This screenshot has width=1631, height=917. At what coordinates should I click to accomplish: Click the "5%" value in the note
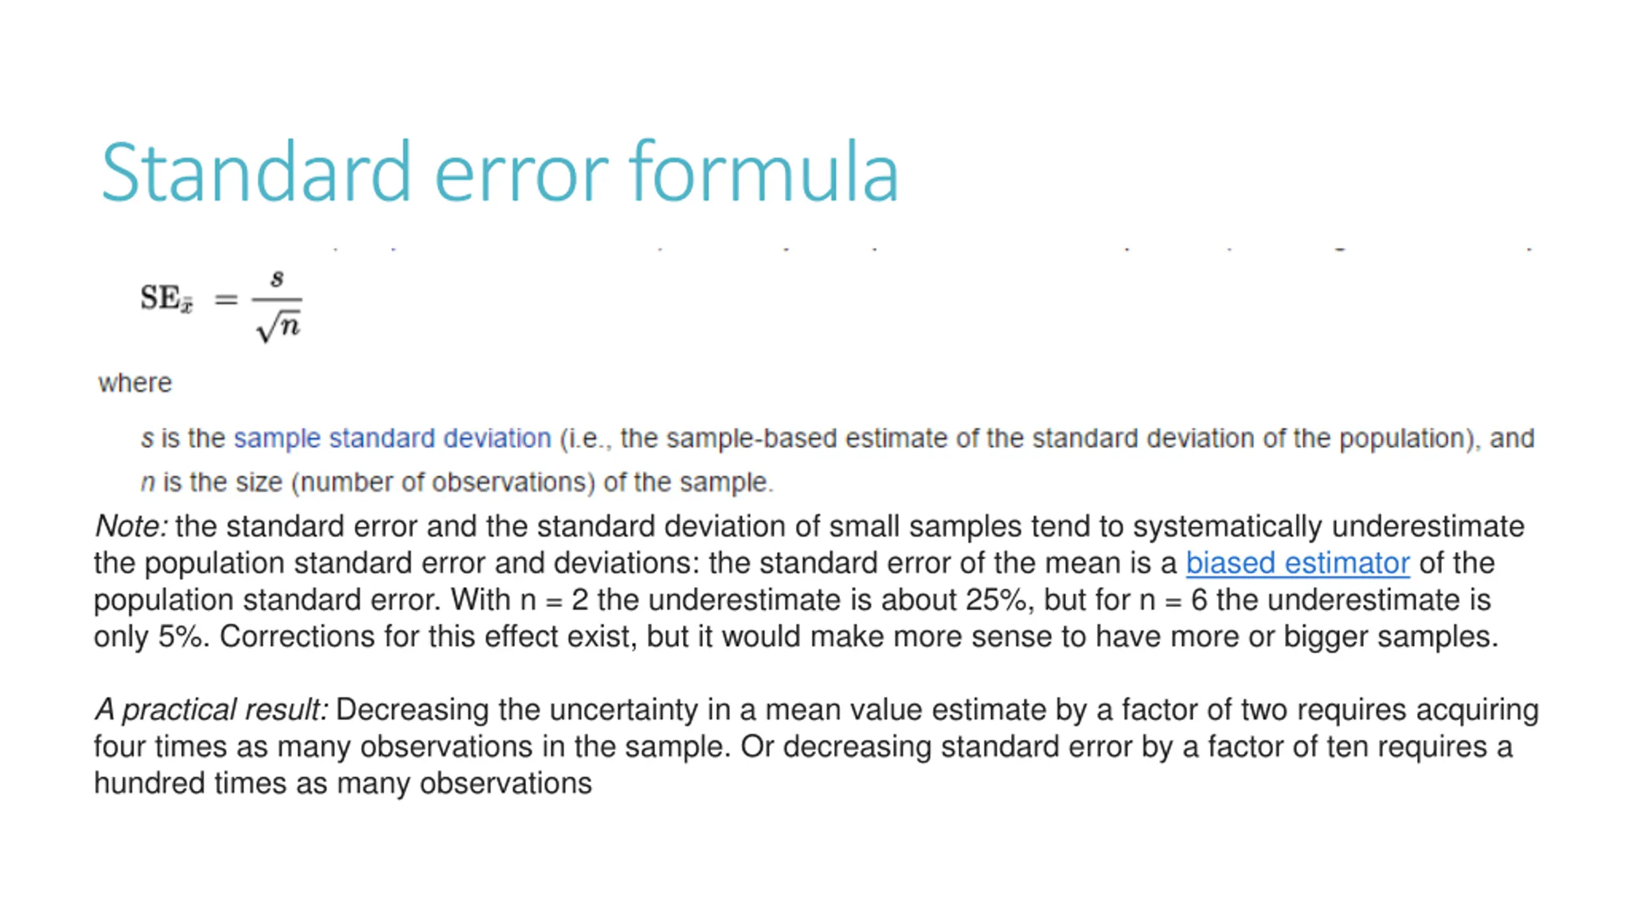pos(183,637)
